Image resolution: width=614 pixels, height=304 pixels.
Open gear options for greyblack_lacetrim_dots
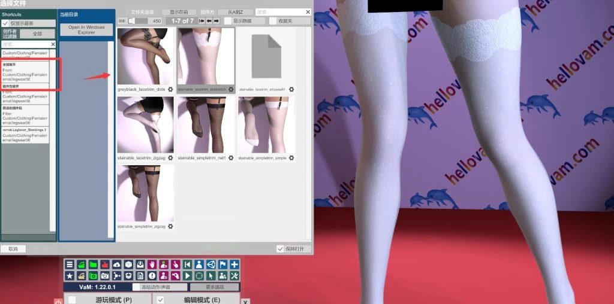tap(171, 89)
